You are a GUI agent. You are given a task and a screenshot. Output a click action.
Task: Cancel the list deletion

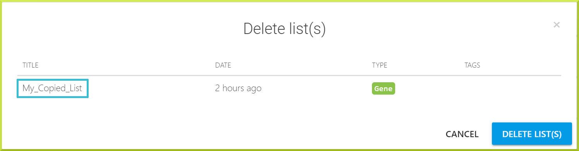462,134
